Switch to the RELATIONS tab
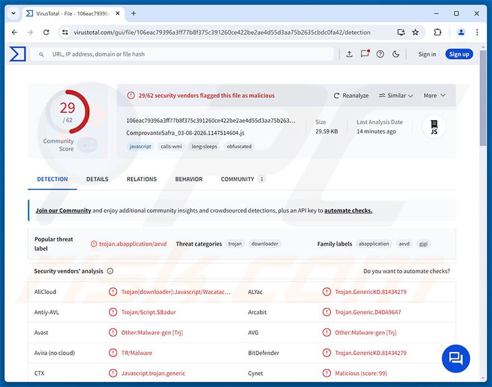The width and height of the screenshot is (492, 387). point(141,179)
